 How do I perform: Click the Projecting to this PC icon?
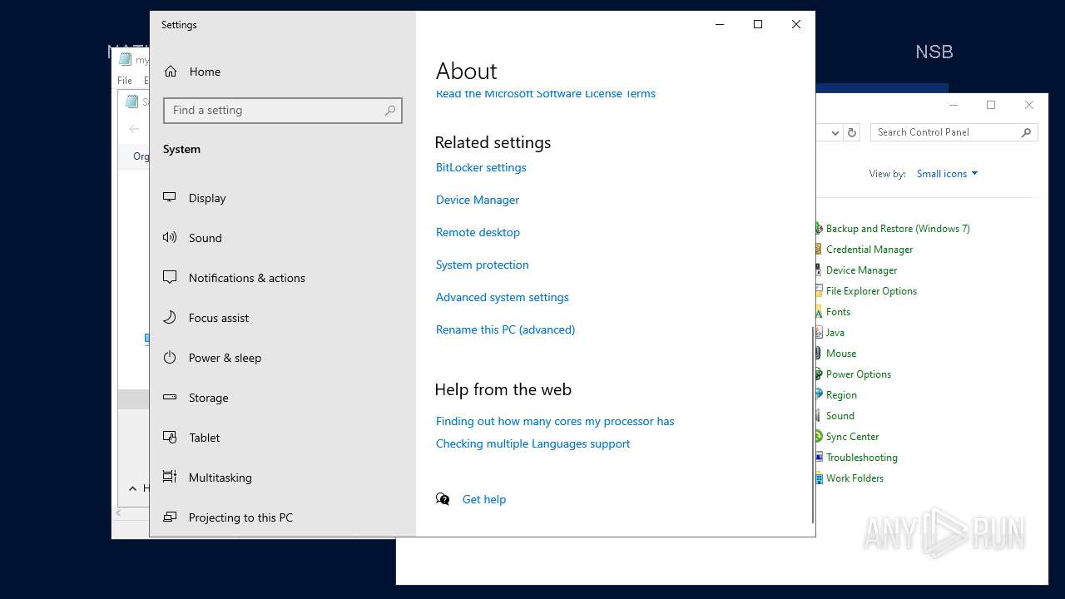tap(170, 517)
